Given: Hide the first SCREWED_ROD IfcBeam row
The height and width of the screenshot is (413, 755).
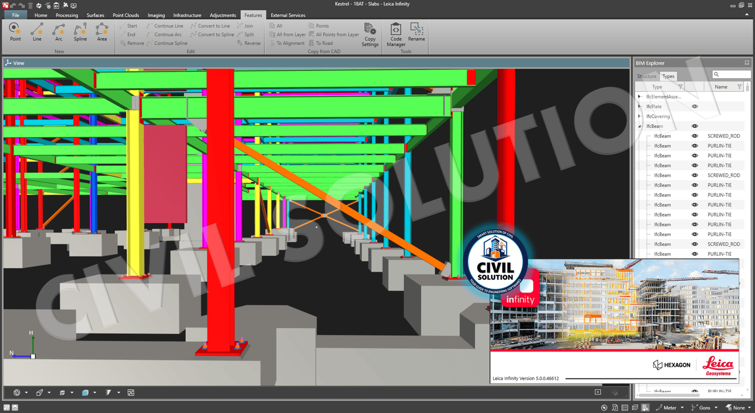Looking at the screenshot, I should [x=695, y=136].
